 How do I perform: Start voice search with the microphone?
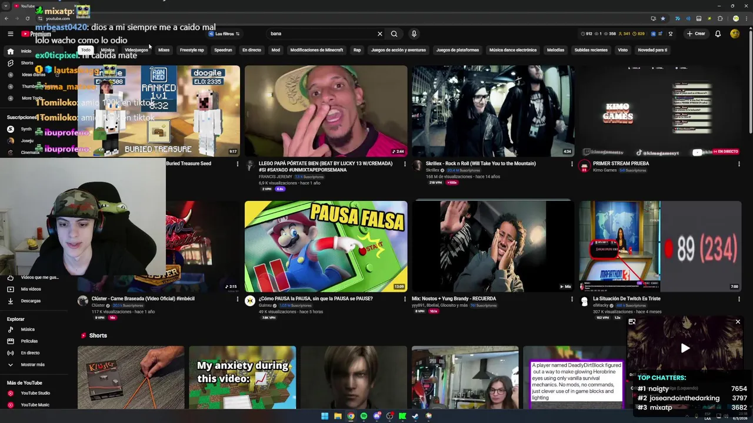tap(414, 33)
